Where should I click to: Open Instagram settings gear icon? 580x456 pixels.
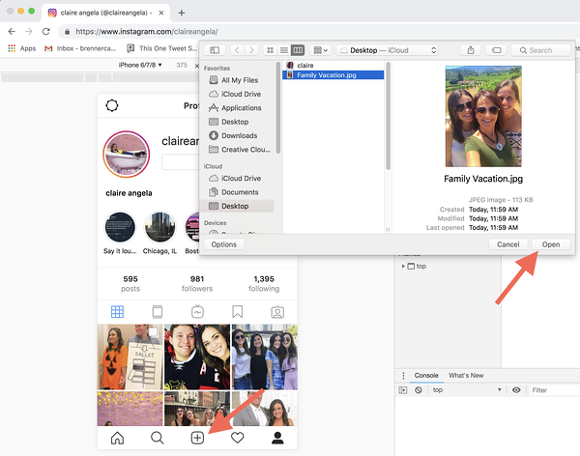coord(111,106)
